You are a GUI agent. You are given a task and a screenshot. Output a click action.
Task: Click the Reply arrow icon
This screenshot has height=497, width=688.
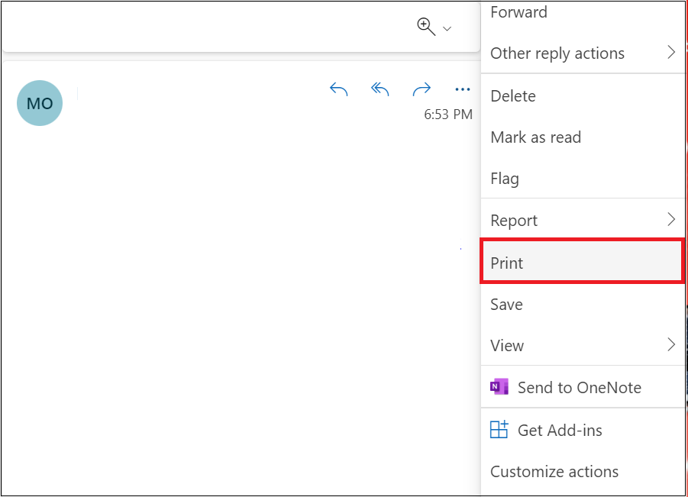pos(338,89)
